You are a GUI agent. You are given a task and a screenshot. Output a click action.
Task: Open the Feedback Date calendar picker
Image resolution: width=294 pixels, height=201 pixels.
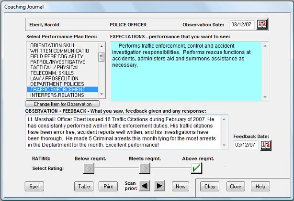coord(265,145)
